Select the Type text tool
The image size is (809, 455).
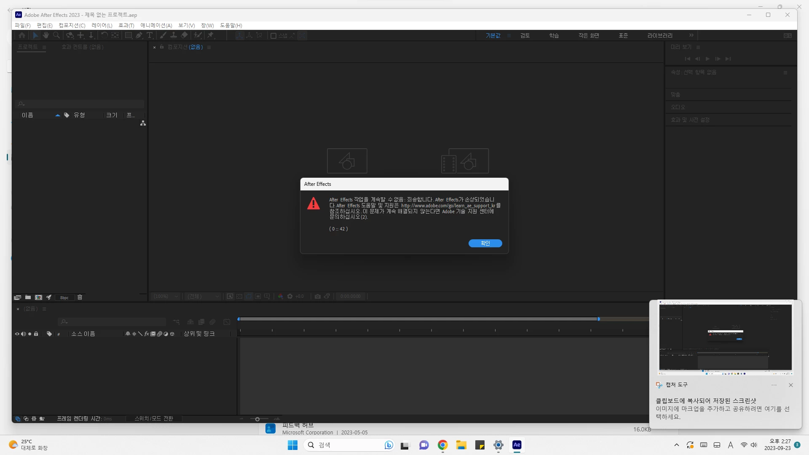coord(150,35)
